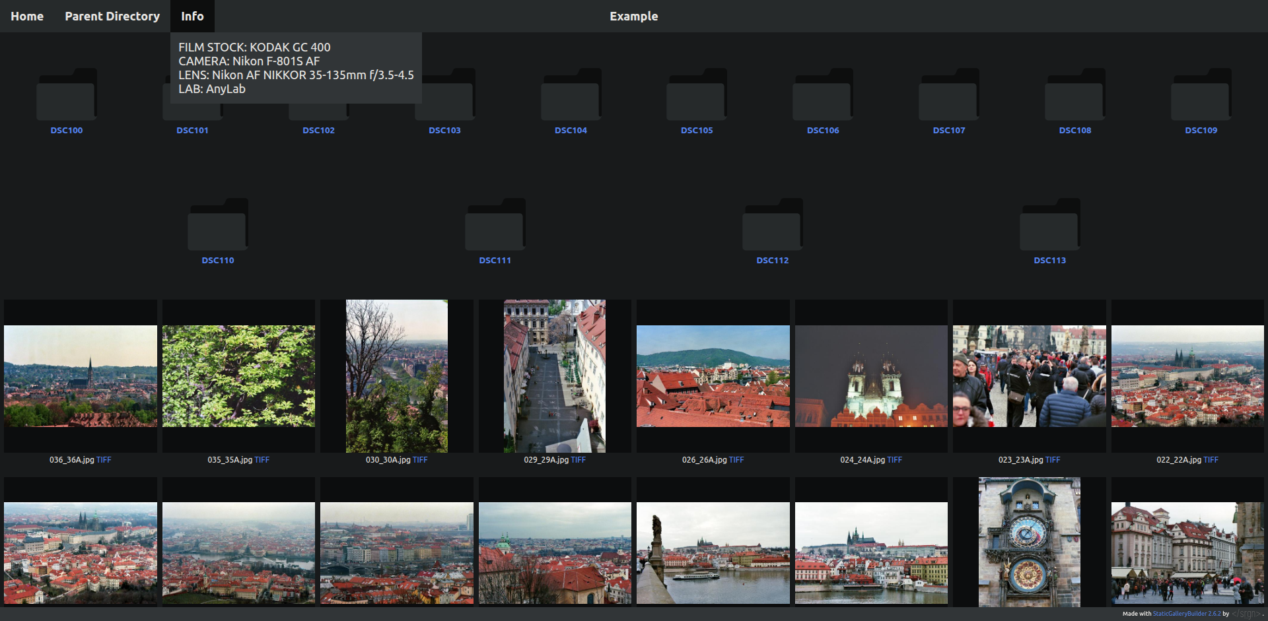Open the DSC112 folder icon

coord(773,224)
